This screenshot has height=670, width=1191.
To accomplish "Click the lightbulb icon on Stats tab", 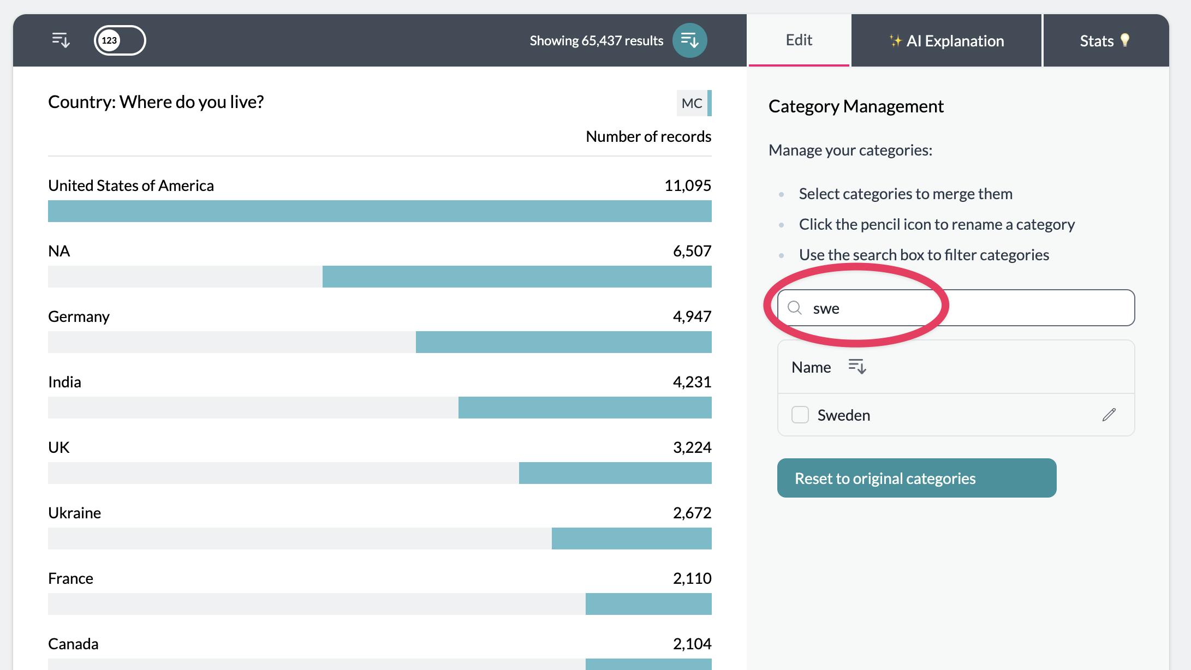I will [x=1124, y=40].
